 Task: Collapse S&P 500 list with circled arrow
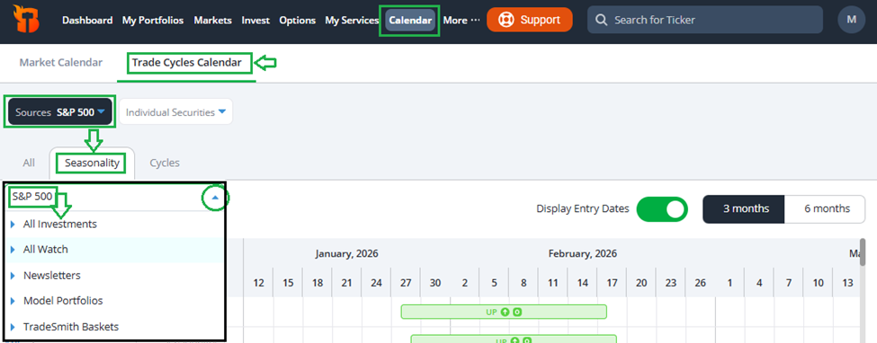tap(215, 198)
